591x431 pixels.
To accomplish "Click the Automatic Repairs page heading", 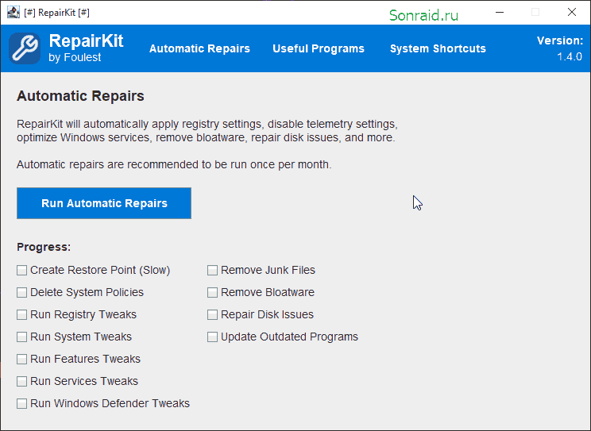I will click(x=80, y=96).
